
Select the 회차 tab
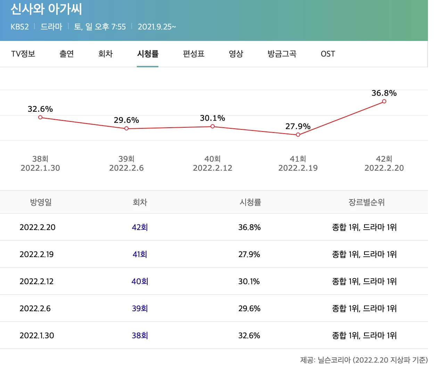[x=105, y=54]
